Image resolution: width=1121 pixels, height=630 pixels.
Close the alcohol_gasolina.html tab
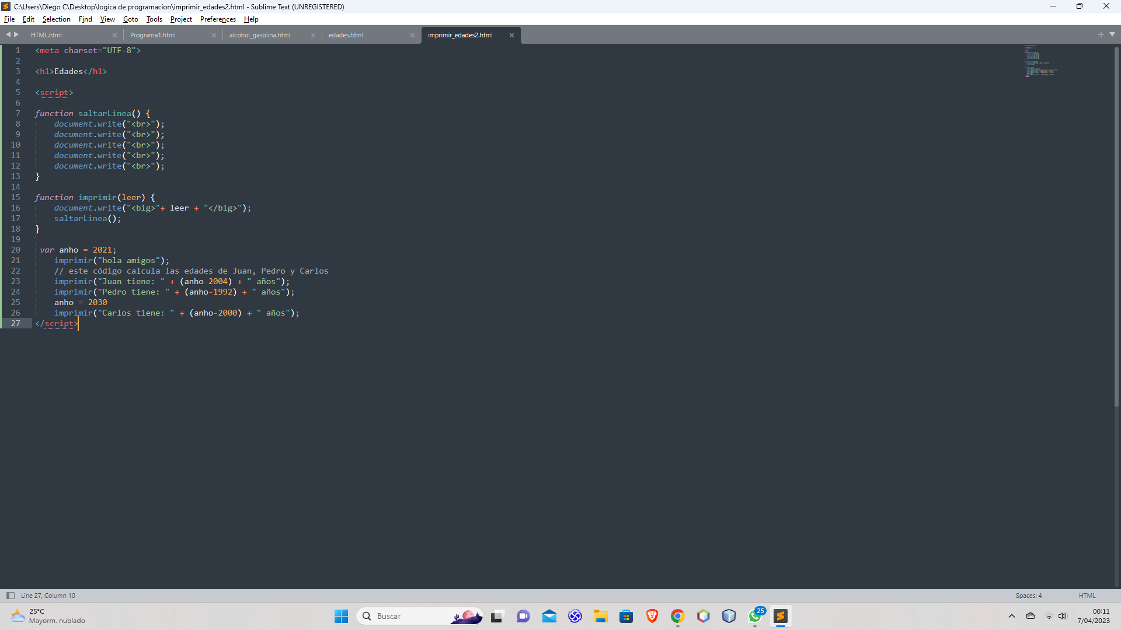pos(313,35)
